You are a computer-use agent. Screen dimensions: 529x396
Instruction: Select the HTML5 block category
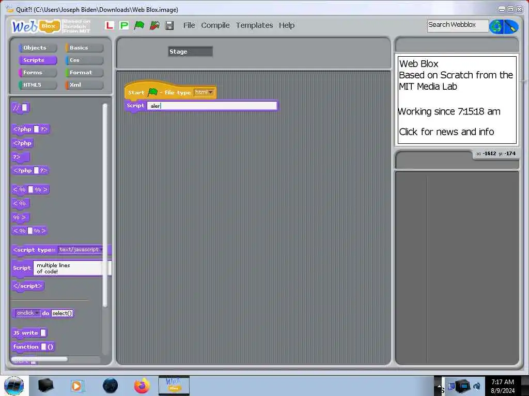38,85
